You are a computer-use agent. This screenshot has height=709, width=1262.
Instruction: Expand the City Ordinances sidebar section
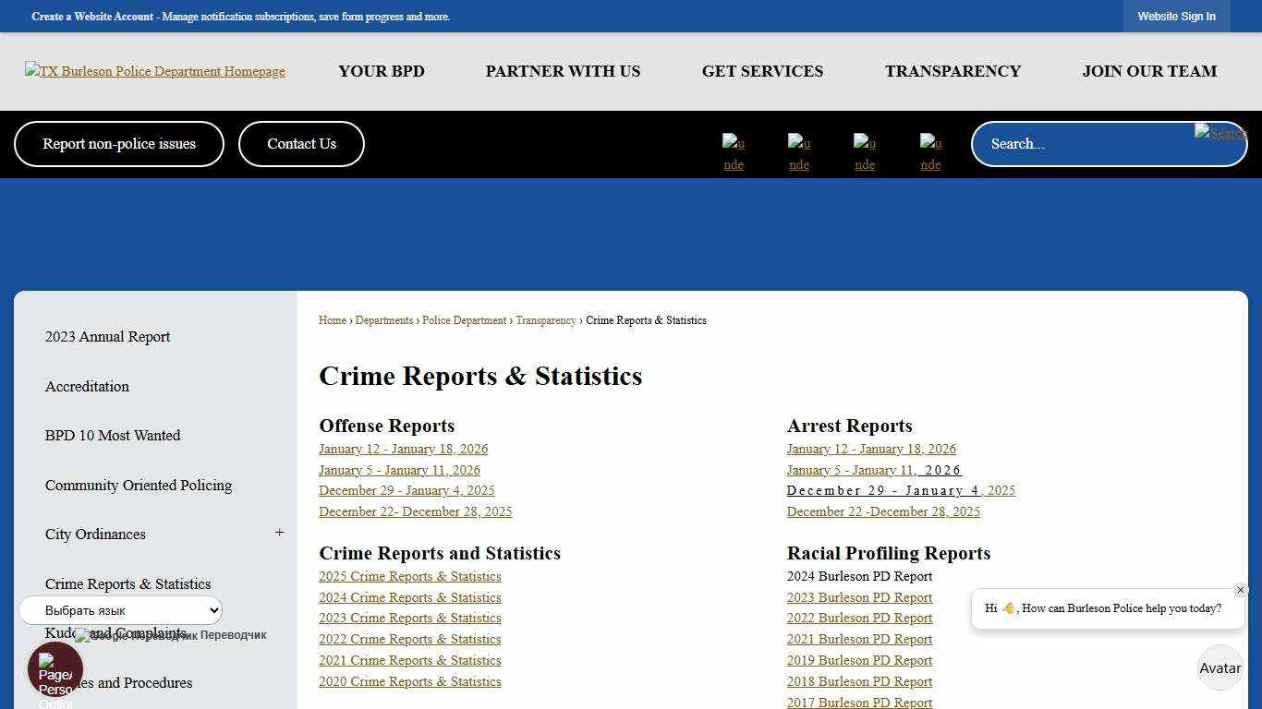(x=279, y=533)
